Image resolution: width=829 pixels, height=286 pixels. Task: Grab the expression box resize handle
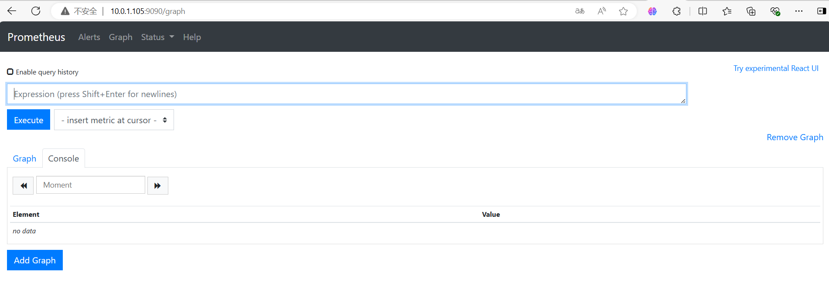tap(683, 101)
